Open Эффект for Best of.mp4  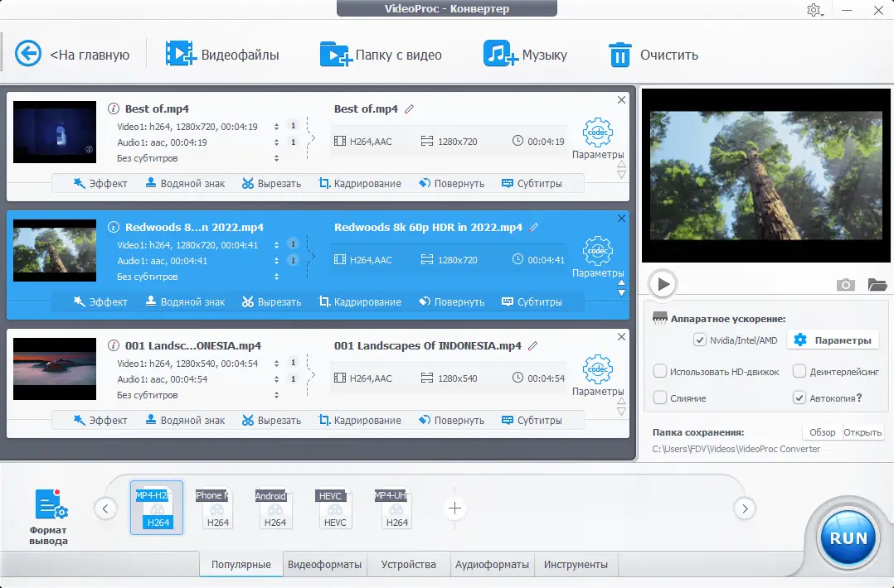pyautogui.click(x=100, y=183)
